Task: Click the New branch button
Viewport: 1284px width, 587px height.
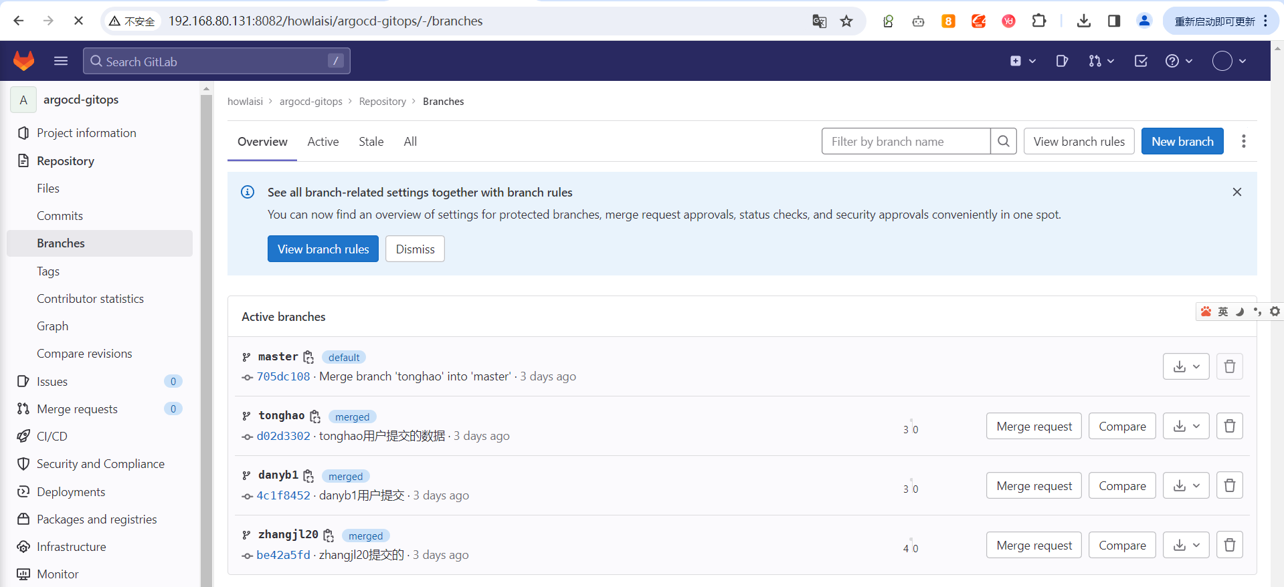Action: (1182, 141)
